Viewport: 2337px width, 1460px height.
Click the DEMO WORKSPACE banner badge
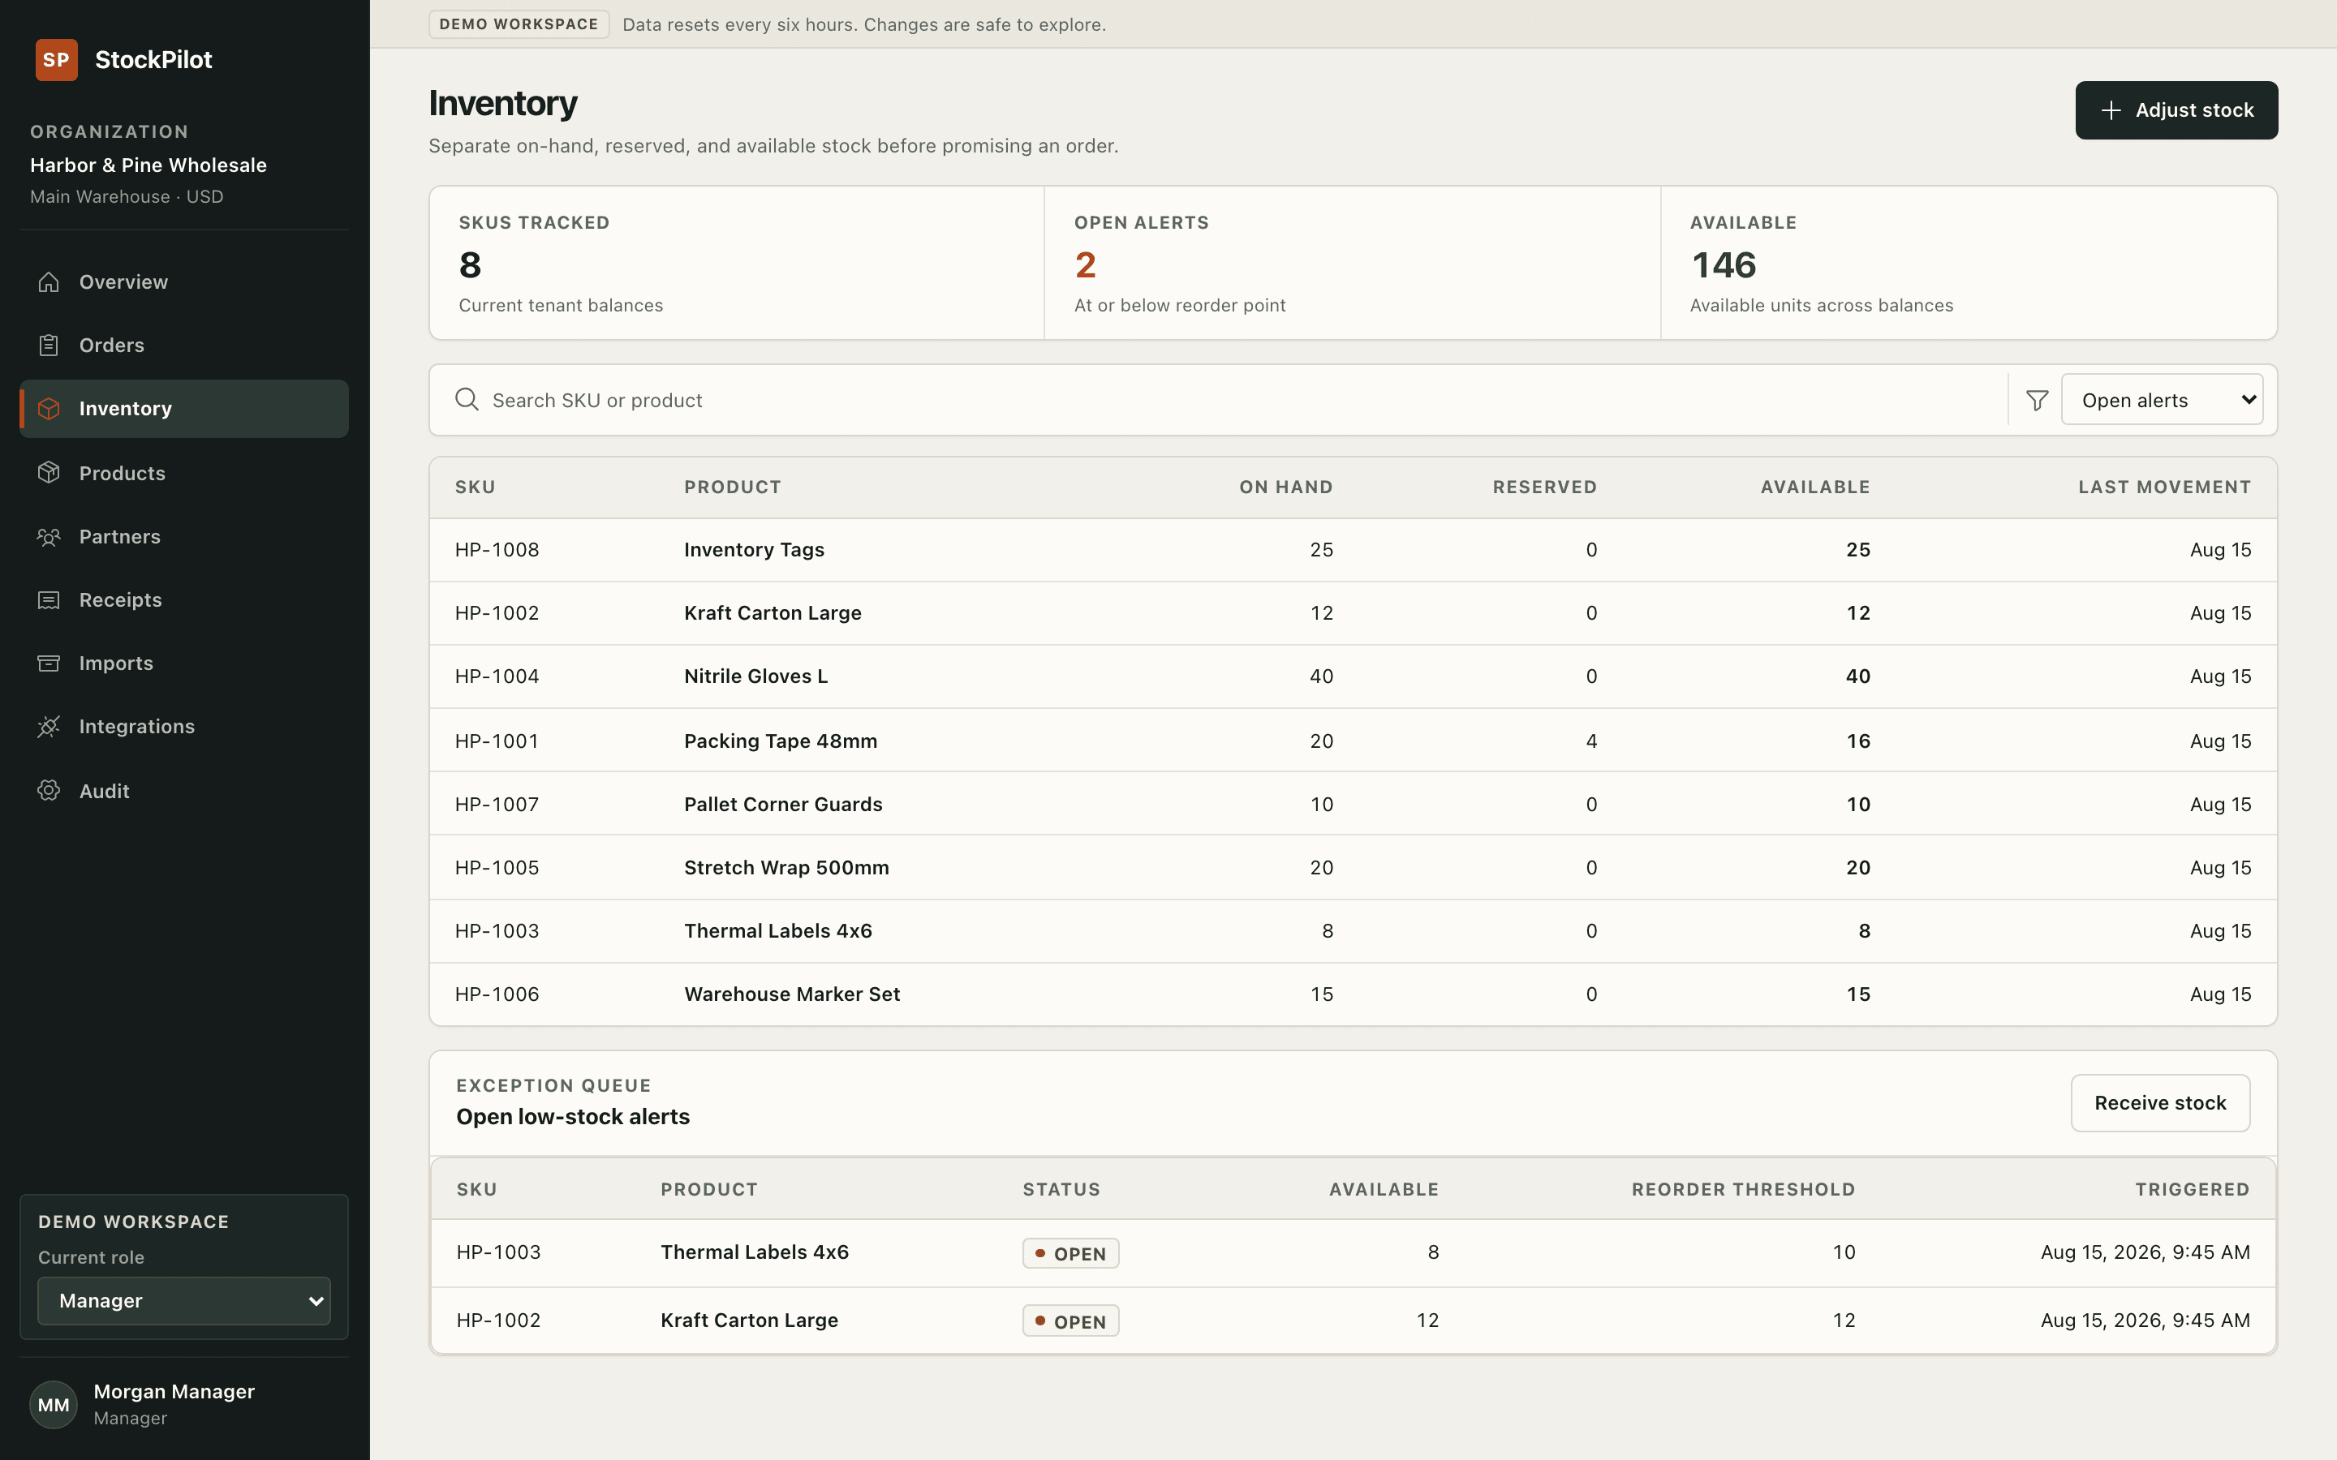pyautogui.click(x=519, y=24)
